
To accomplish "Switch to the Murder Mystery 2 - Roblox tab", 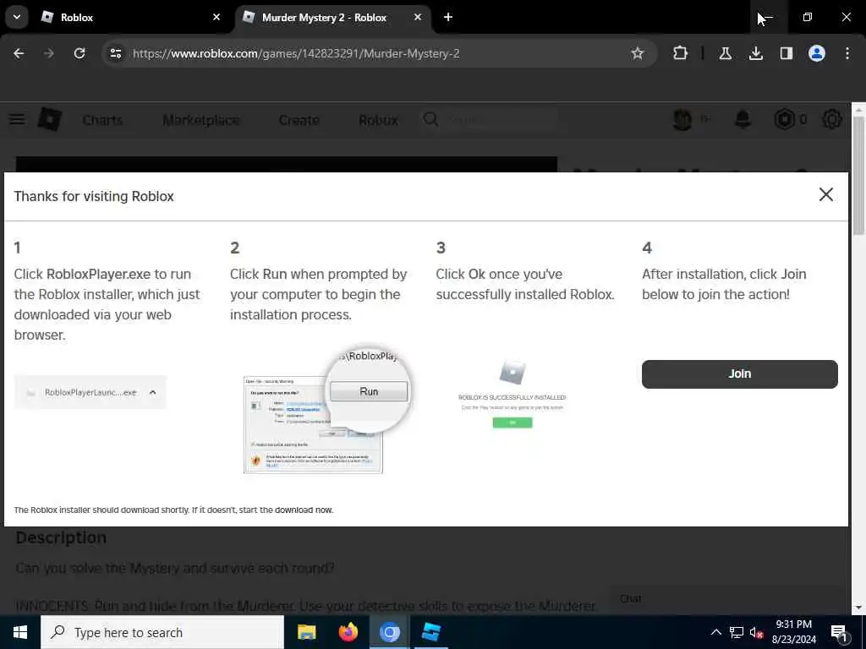I will tap(333, 17).
